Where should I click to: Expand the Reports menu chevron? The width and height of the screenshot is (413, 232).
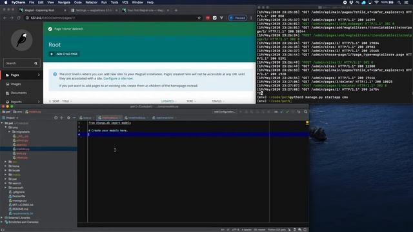point(39,102)
